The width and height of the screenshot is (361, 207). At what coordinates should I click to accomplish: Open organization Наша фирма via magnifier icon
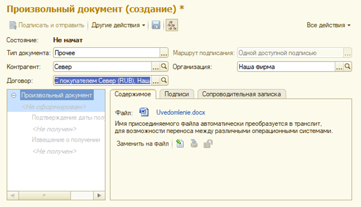click(x=347, y=67)
